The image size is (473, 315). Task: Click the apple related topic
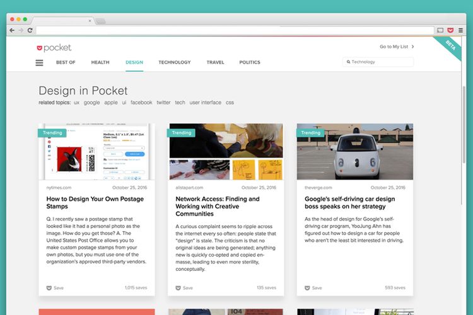111,103
